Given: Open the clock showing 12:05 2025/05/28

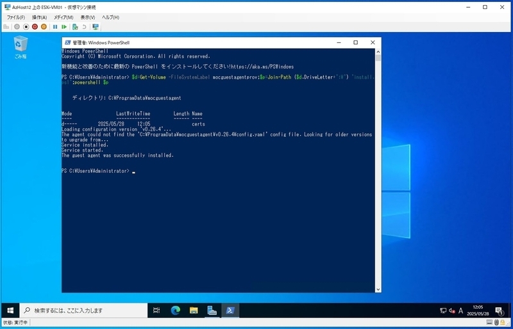Looking at the screenshot, I should [x=478, y=310].
